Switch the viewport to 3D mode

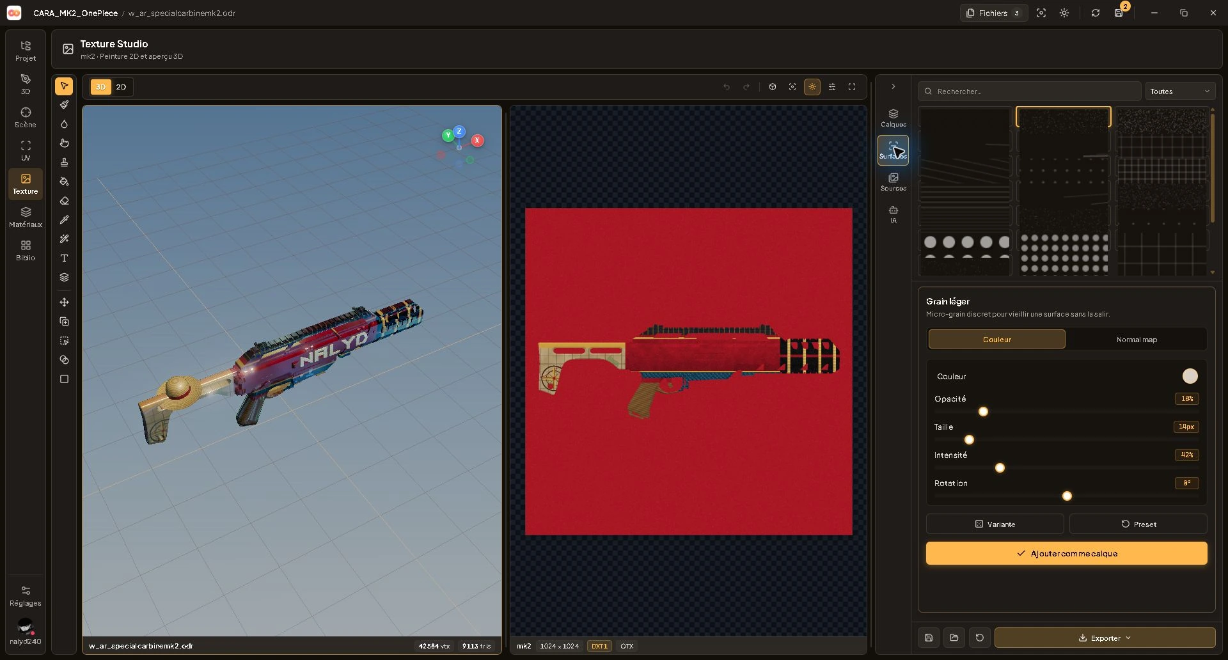click(100, 87)
